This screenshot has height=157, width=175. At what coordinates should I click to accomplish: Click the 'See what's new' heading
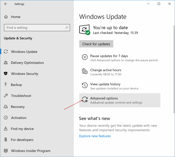pyautogui.click(x=94, y=118)
